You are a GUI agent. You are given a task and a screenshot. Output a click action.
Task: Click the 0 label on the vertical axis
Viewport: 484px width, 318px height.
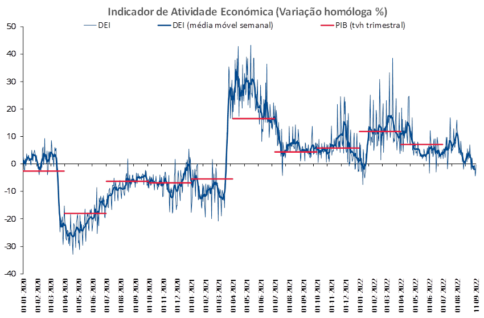[x=13, y=164]
